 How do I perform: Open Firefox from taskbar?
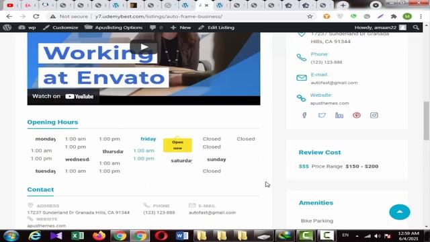pyautogui.click(x=99, y=236)
